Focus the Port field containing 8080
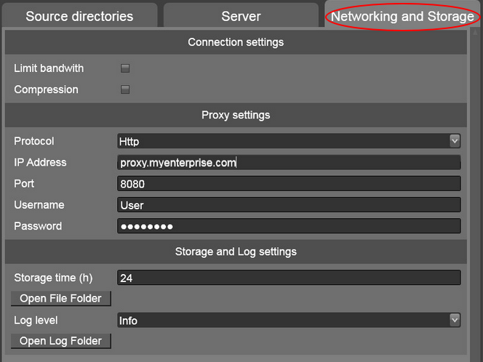The width and height of the screenshot is (483, 362). (289, 184)
